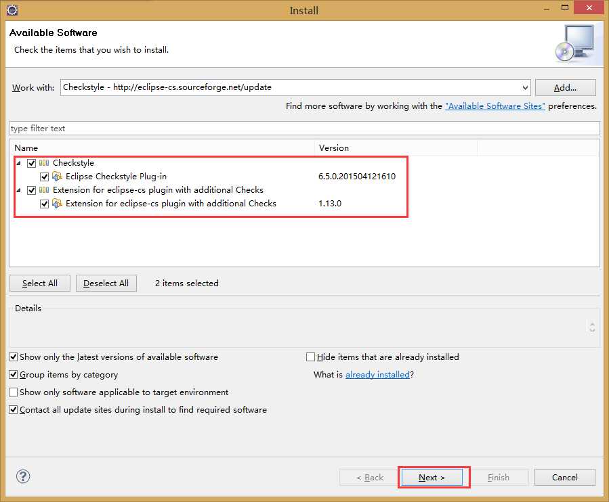This screenshot has height=502, width=609.
Task: Click the Checkstyle category icon
Action: [44, 163]
